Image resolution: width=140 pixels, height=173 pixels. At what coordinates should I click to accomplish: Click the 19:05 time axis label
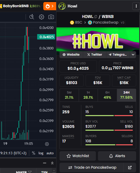tap(28, 144)
